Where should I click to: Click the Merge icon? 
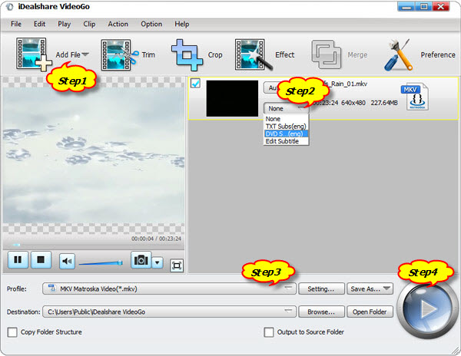coord(326,54)
